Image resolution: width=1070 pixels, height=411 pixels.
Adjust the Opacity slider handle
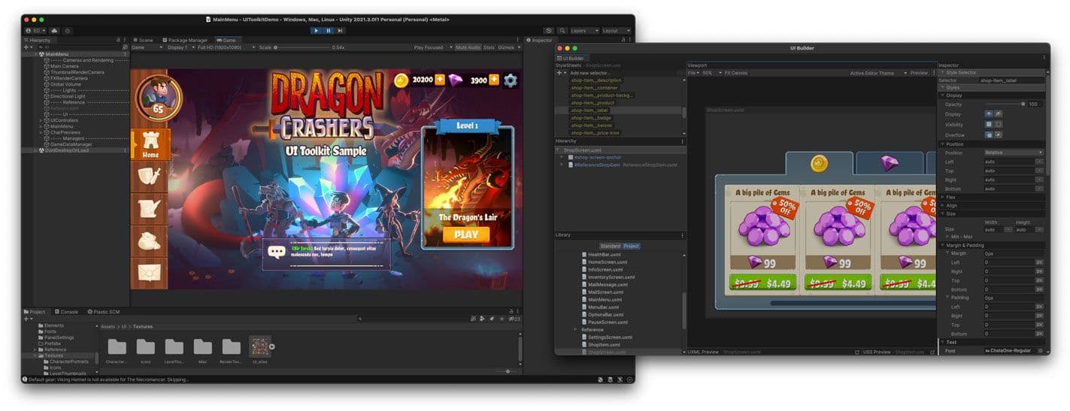click(x=1023, y=104)
